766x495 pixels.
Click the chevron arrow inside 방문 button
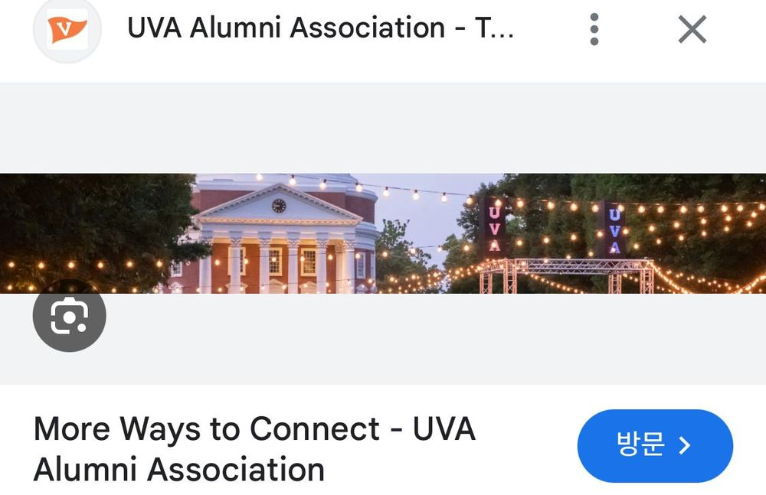tap(685, 445)
